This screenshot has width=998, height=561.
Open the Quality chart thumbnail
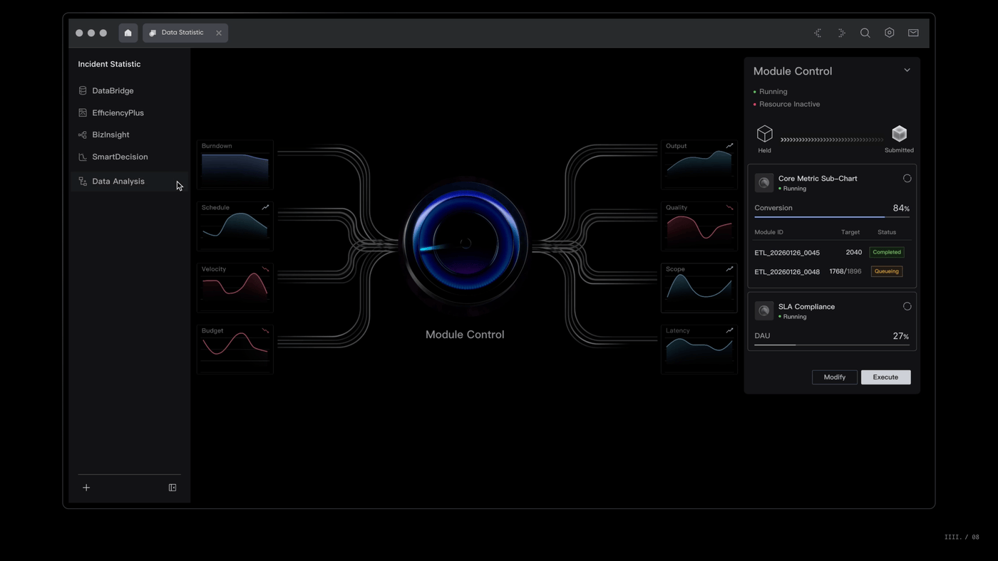pyautogui.click(x=699, y=226)
